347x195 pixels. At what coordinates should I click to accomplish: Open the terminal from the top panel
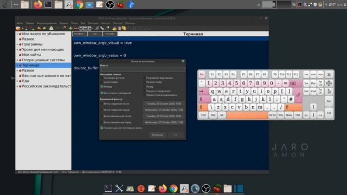point(48,4)
